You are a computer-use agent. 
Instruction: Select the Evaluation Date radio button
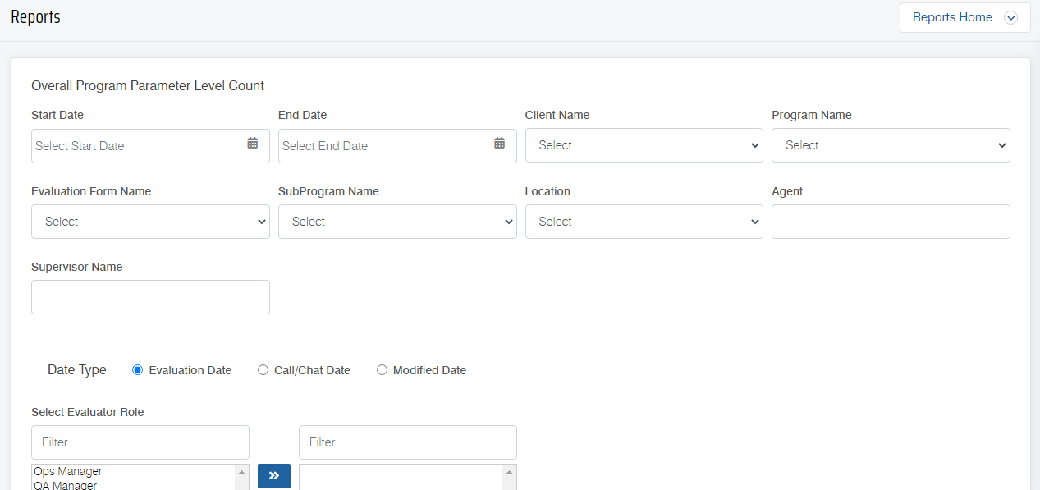coord(138,370)
